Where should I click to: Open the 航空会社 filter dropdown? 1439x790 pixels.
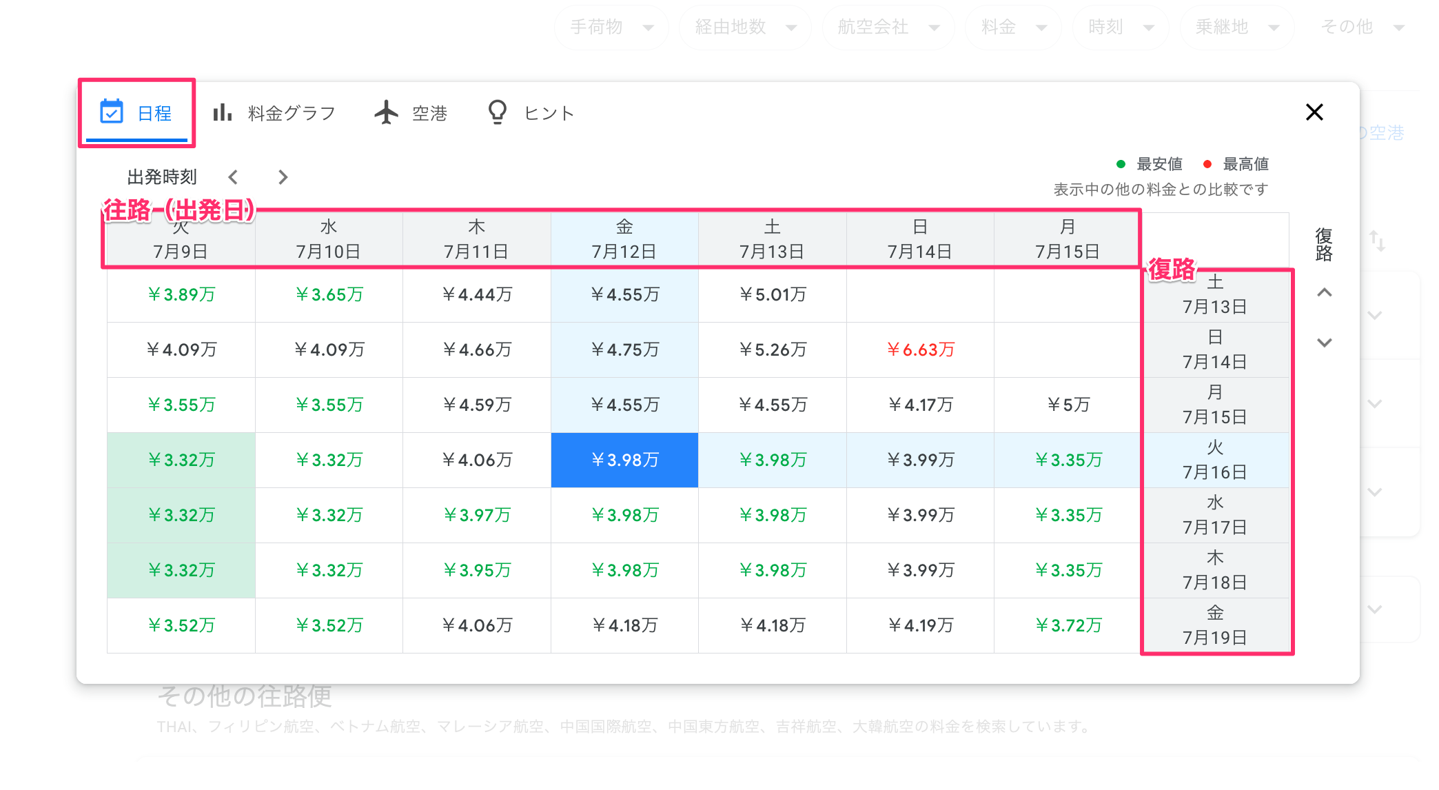point(888,27)
